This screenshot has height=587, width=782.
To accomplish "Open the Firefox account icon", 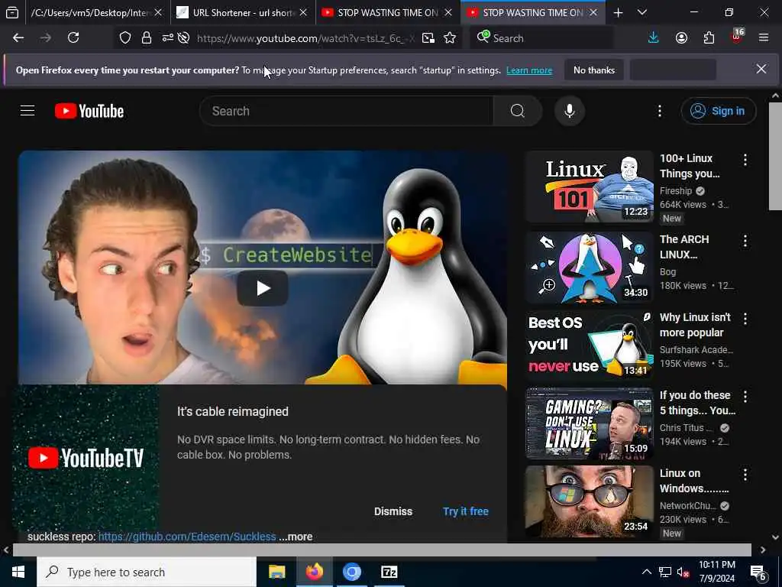I will click(681, 38).
